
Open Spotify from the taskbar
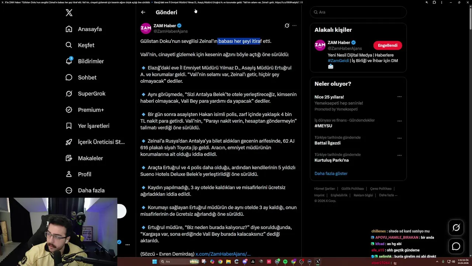[285, 262]
